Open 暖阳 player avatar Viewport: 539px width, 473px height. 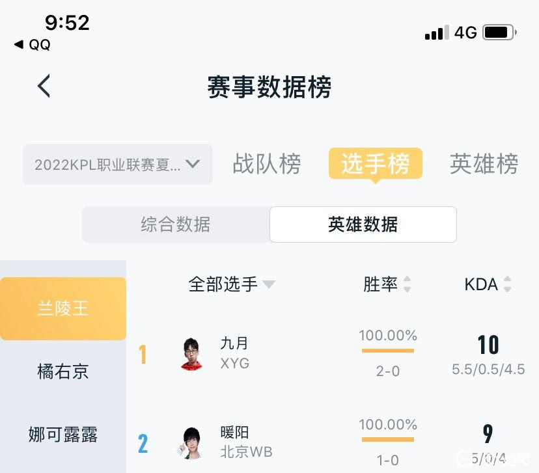point(191,443)
